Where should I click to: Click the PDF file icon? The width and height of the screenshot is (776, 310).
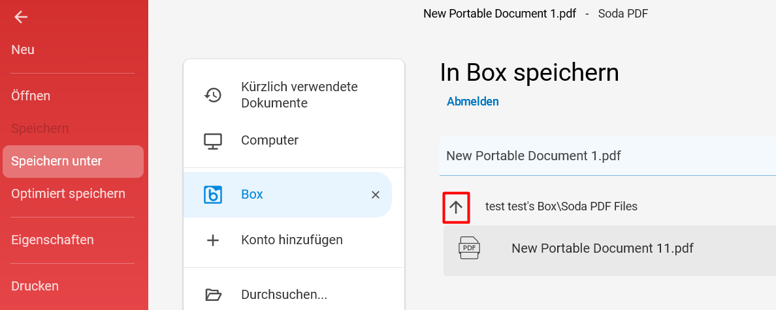coord(469,247)
